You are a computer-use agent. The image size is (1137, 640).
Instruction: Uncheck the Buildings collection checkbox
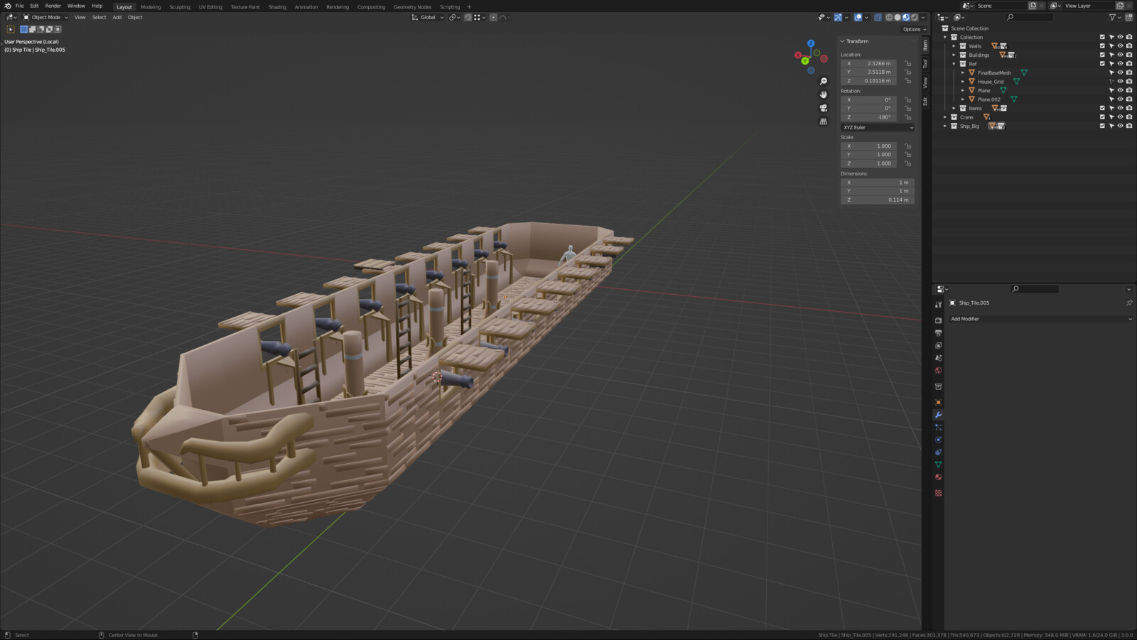pos(1102,55)
